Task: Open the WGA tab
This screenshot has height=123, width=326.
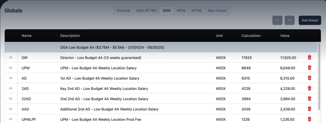Action: 181,11
